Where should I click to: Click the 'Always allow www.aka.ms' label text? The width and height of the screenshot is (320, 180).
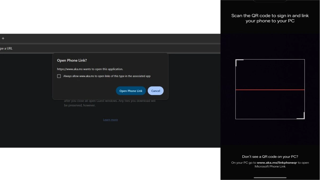107,76
